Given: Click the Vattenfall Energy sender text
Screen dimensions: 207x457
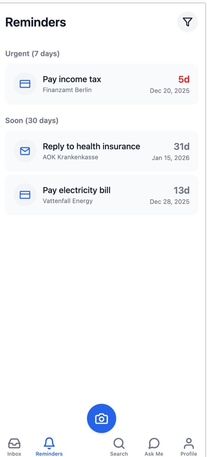Looking at the screenshot, I should click(x=68, y=201).
